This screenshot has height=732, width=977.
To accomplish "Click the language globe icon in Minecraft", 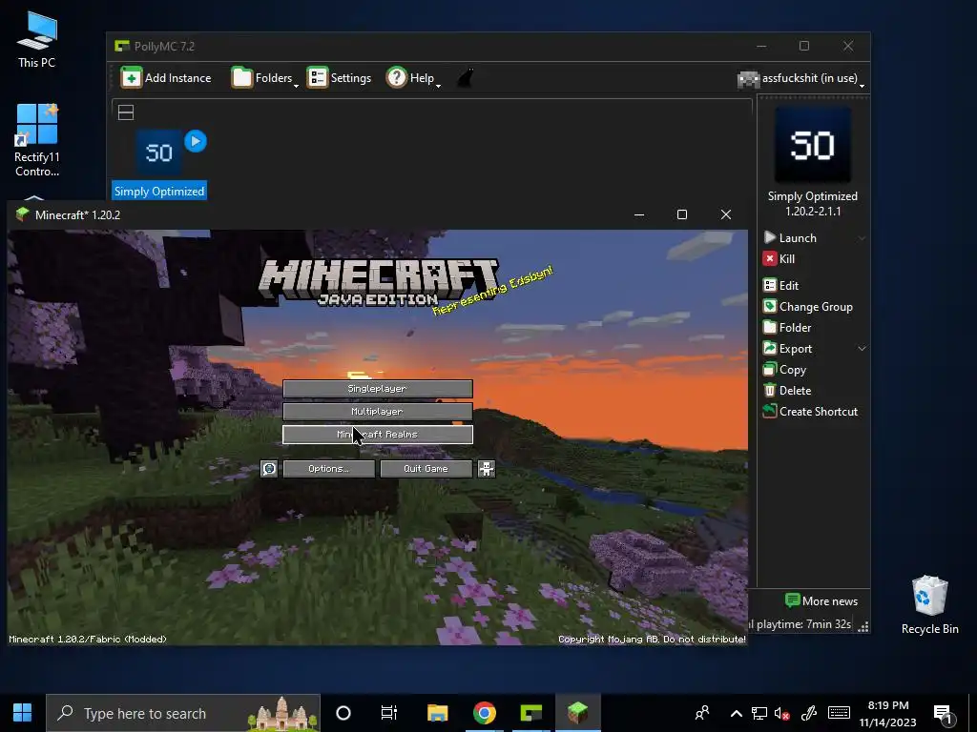I will tap(269, 469).
